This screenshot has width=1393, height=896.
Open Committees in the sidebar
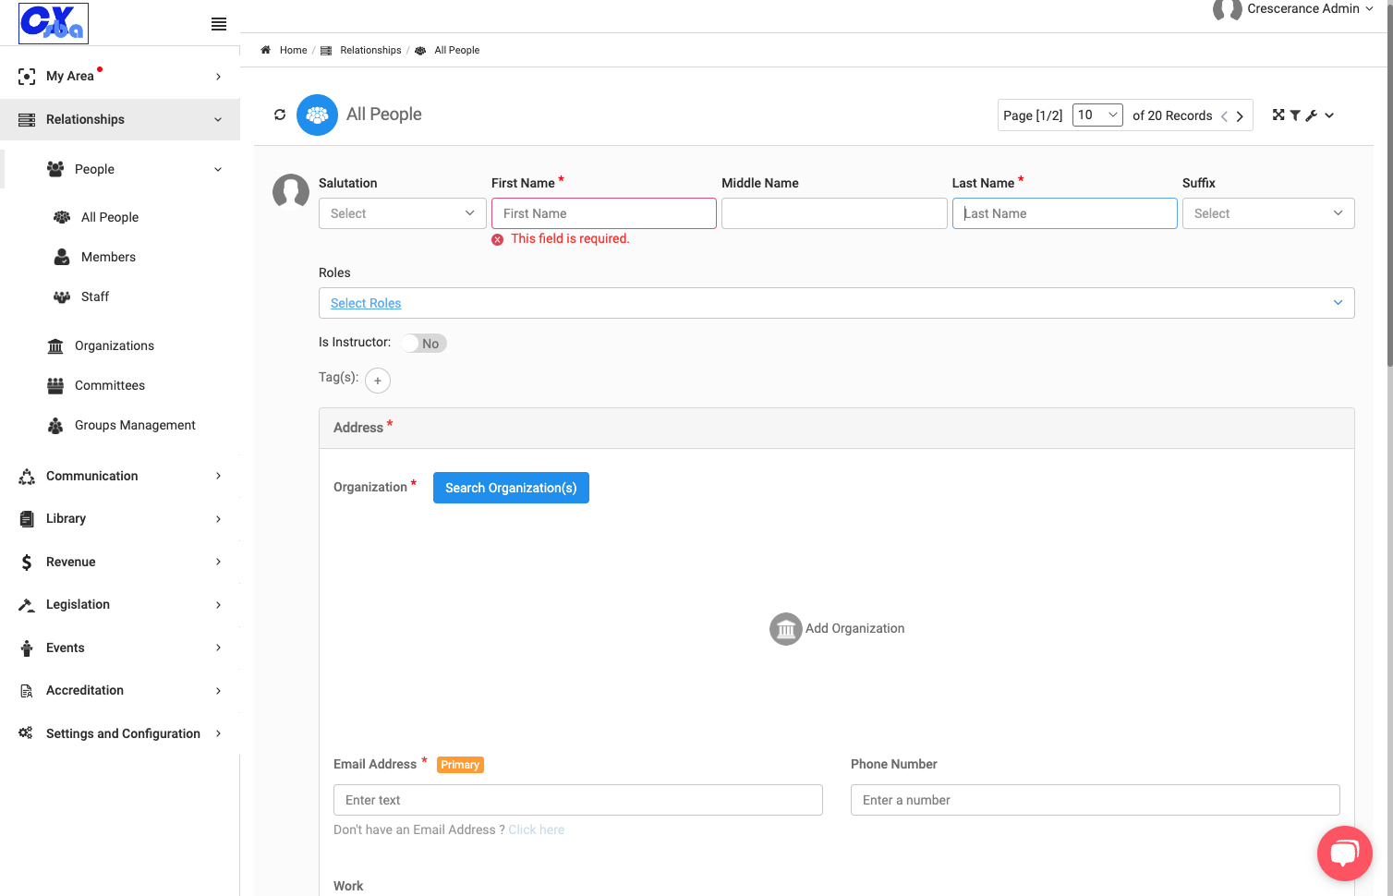(x=110, y=385)
